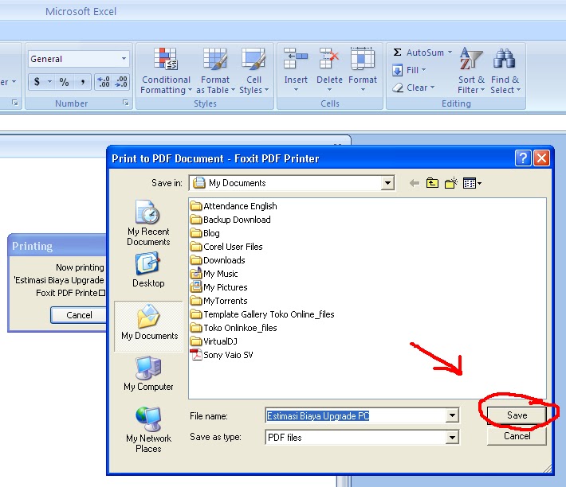The height and width of the screenshot is (487, 566).
Task: Select the Sony Vaio SV PDF file
Action: pos(222,355)
